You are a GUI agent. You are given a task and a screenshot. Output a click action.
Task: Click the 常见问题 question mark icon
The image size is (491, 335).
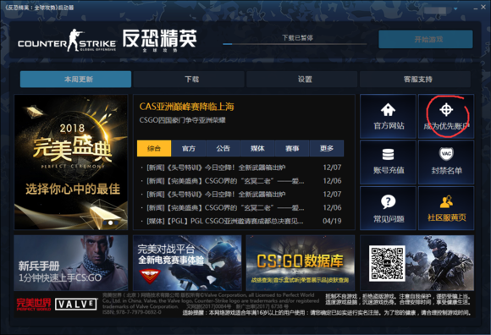[x=388, y=201]
